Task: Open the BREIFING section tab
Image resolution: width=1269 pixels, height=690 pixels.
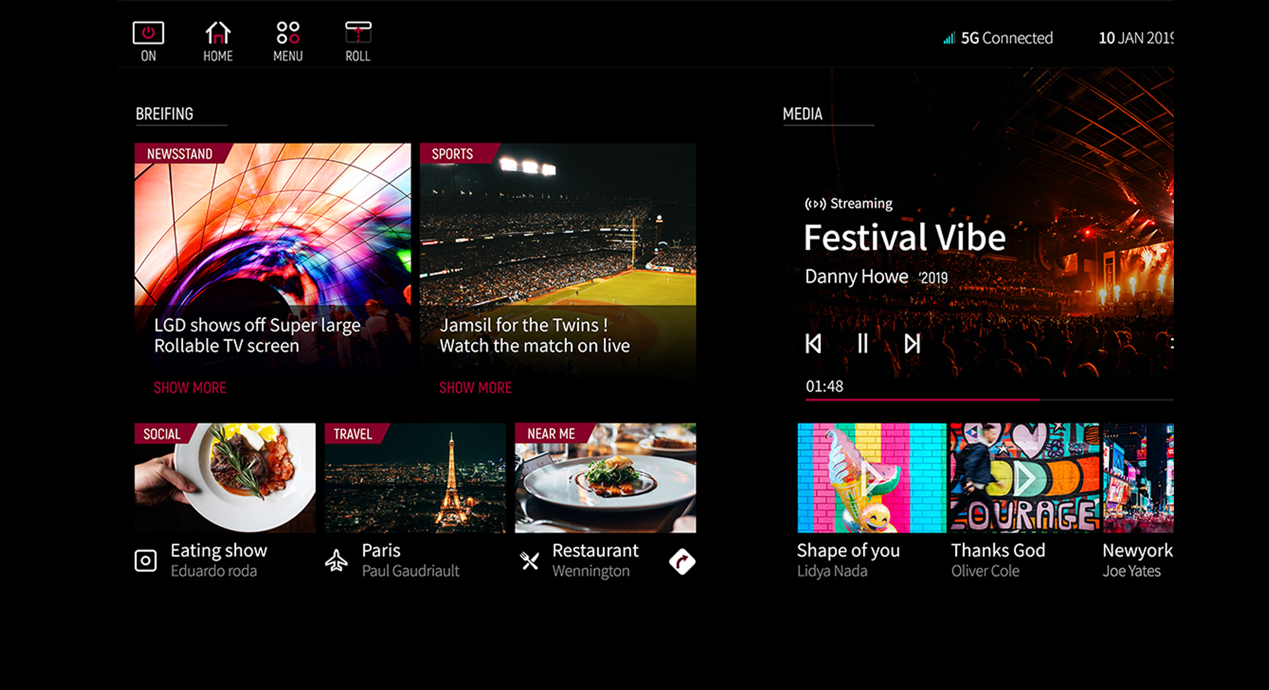Action: tap(165, 114)
